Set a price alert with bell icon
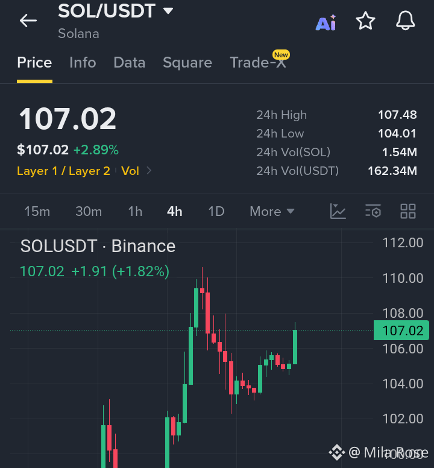Image resolution: width=434 pixels, height=468 pixels. [x=405, y=21]
